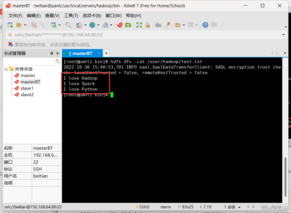Open the dropdown arrow beside layout icon
The width and height of the screenshot is (291, 213).
point(196,25)
